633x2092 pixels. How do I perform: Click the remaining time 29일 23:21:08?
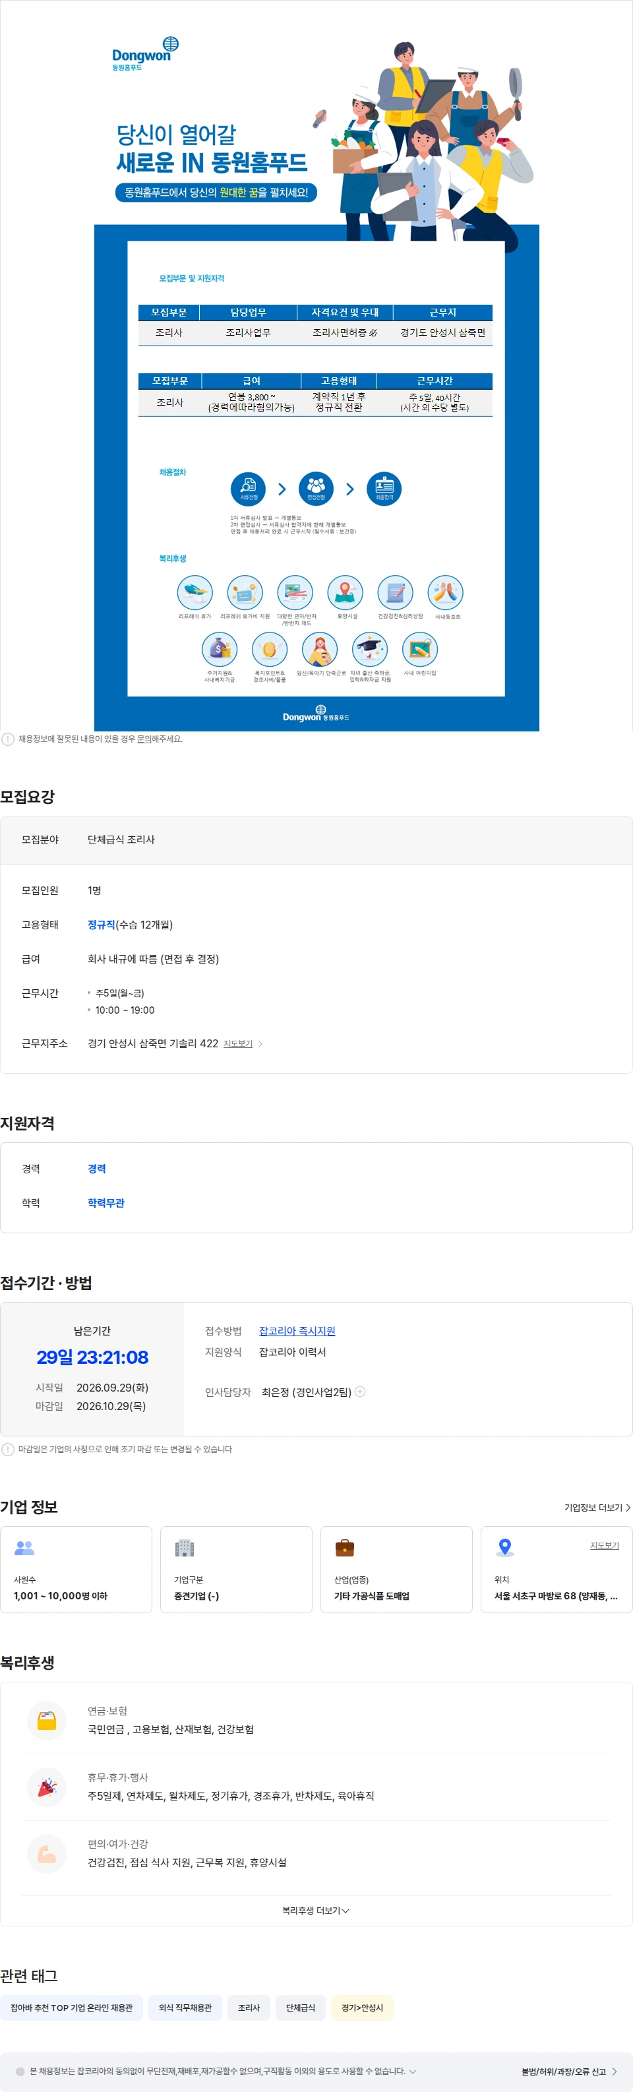click(x=92, y=1357)
